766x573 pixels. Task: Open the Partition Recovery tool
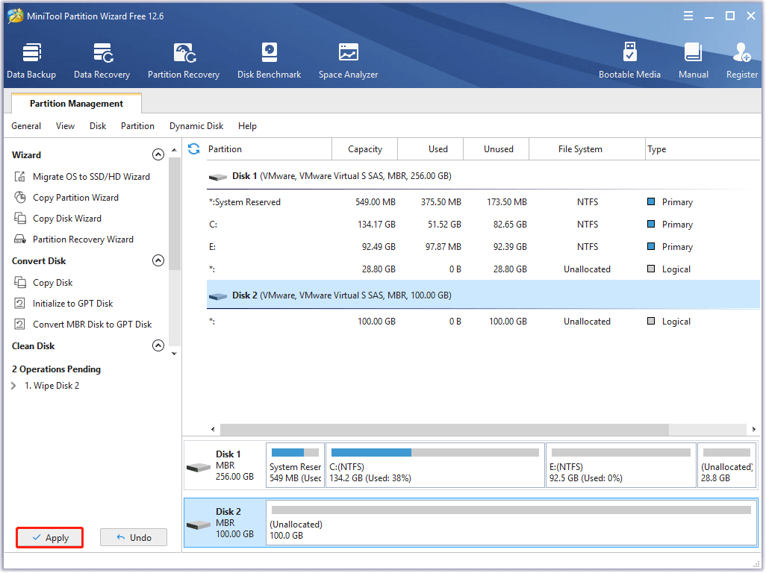tap(184, 61)
